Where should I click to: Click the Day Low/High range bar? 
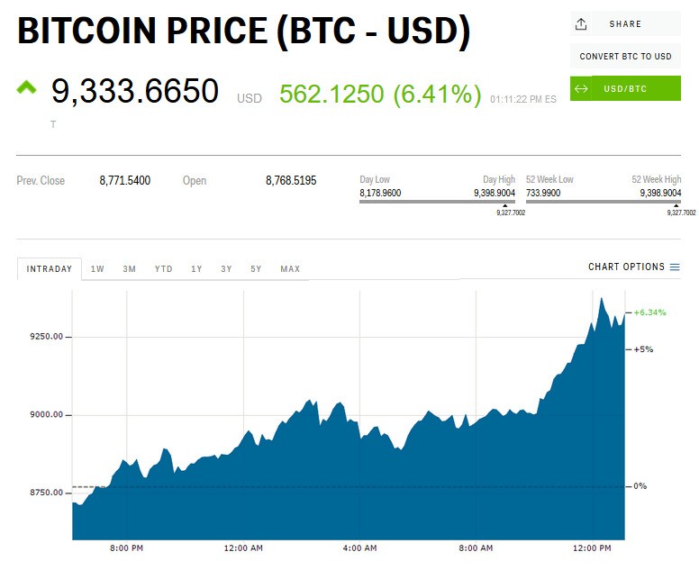click(437, 202)
